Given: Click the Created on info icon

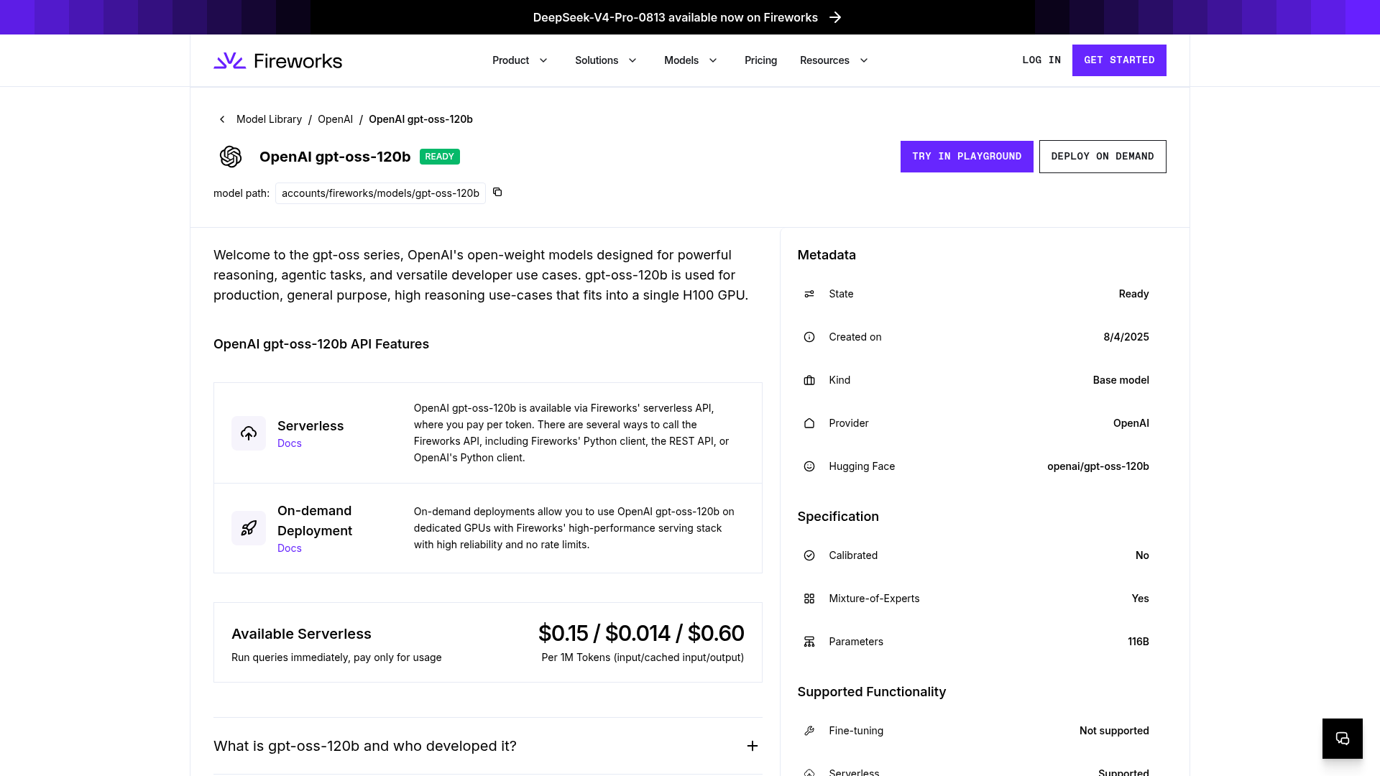Looking at the screenshot, I should tap(809, 337).
